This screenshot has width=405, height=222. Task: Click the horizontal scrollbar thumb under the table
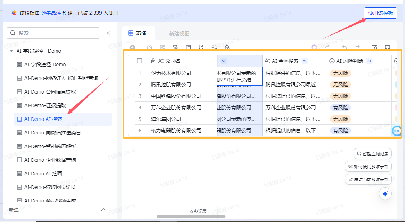click(x=191, y=216)
